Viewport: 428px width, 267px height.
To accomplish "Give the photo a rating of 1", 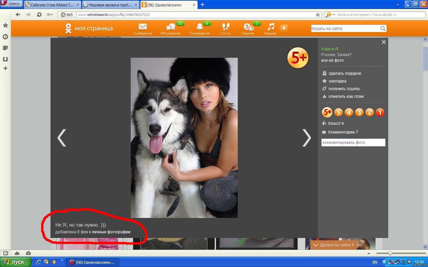I will tap(380, 112).
